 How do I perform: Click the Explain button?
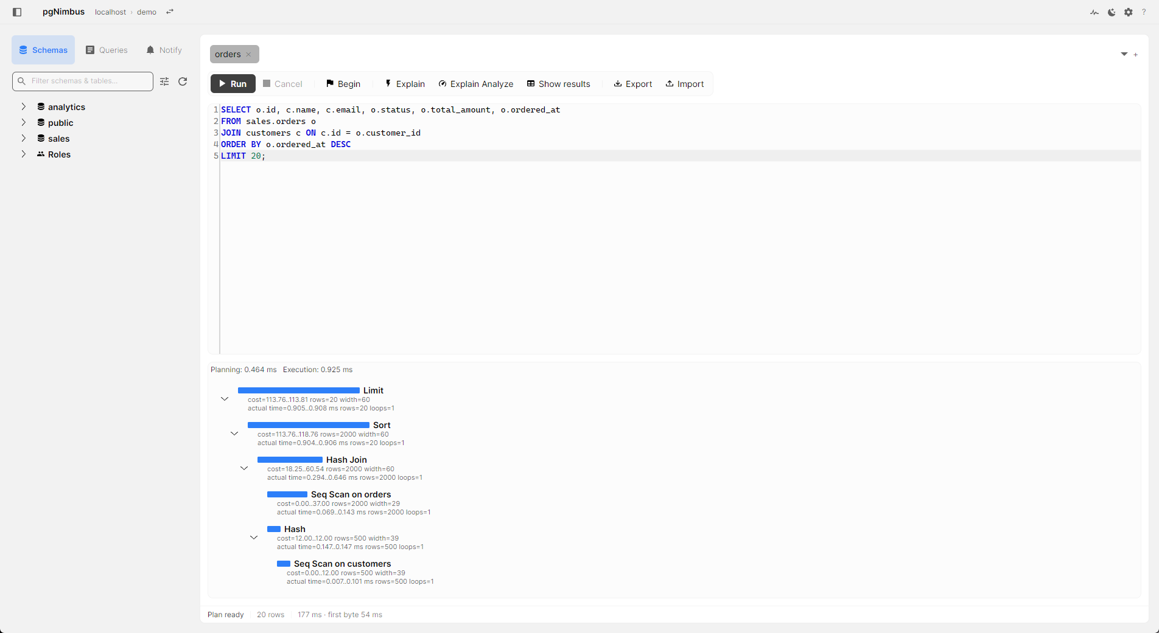pos(405,84)
